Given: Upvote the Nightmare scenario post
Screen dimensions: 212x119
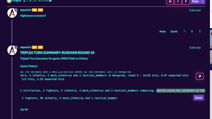Looking at the screenshot, I should 185,31.
